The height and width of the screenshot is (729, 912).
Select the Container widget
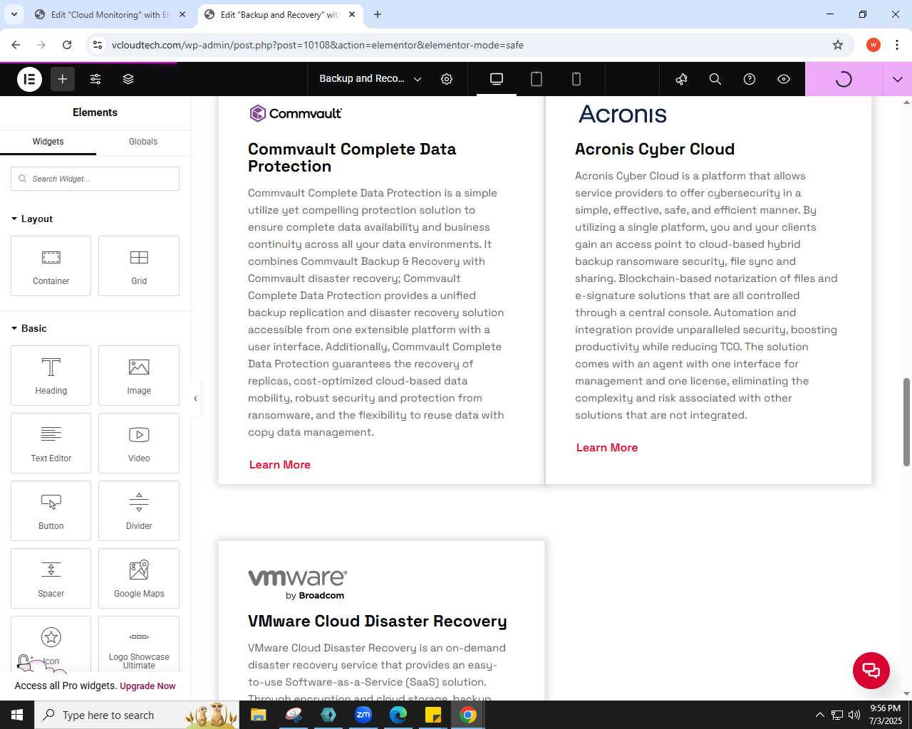[51, 266]
